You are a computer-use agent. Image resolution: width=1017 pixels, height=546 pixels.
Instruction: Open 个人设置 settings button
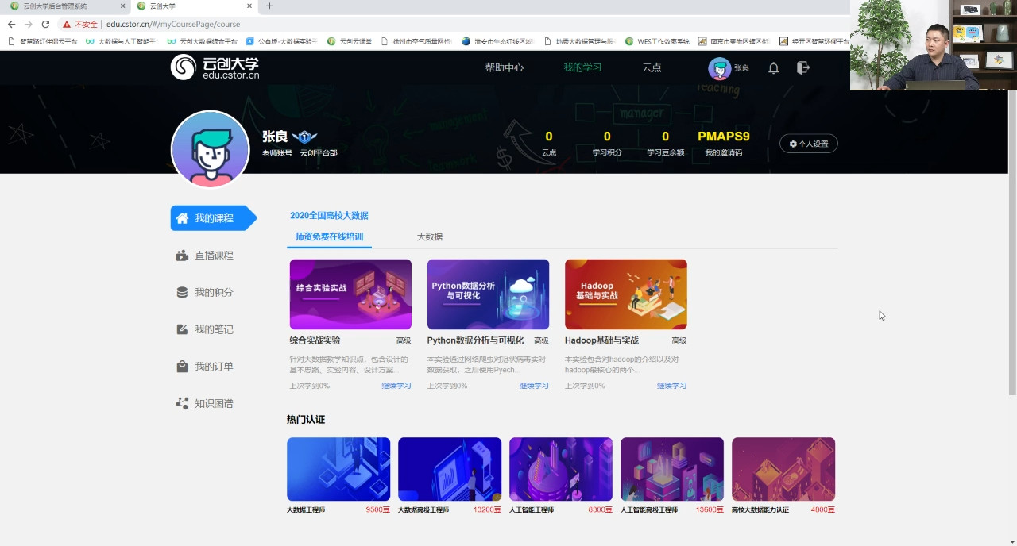coord(808,144)
